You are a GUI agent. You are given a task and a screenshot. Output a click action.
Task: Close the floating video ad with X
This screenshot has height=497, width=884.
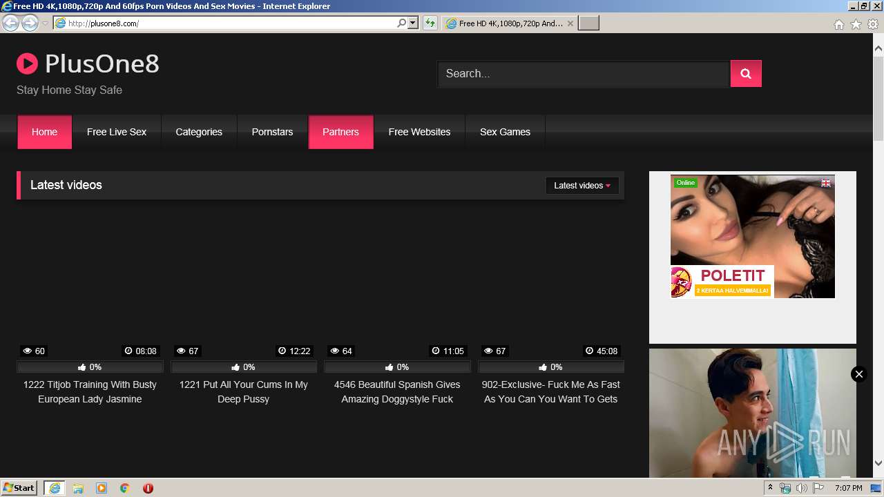coord(858,374)
